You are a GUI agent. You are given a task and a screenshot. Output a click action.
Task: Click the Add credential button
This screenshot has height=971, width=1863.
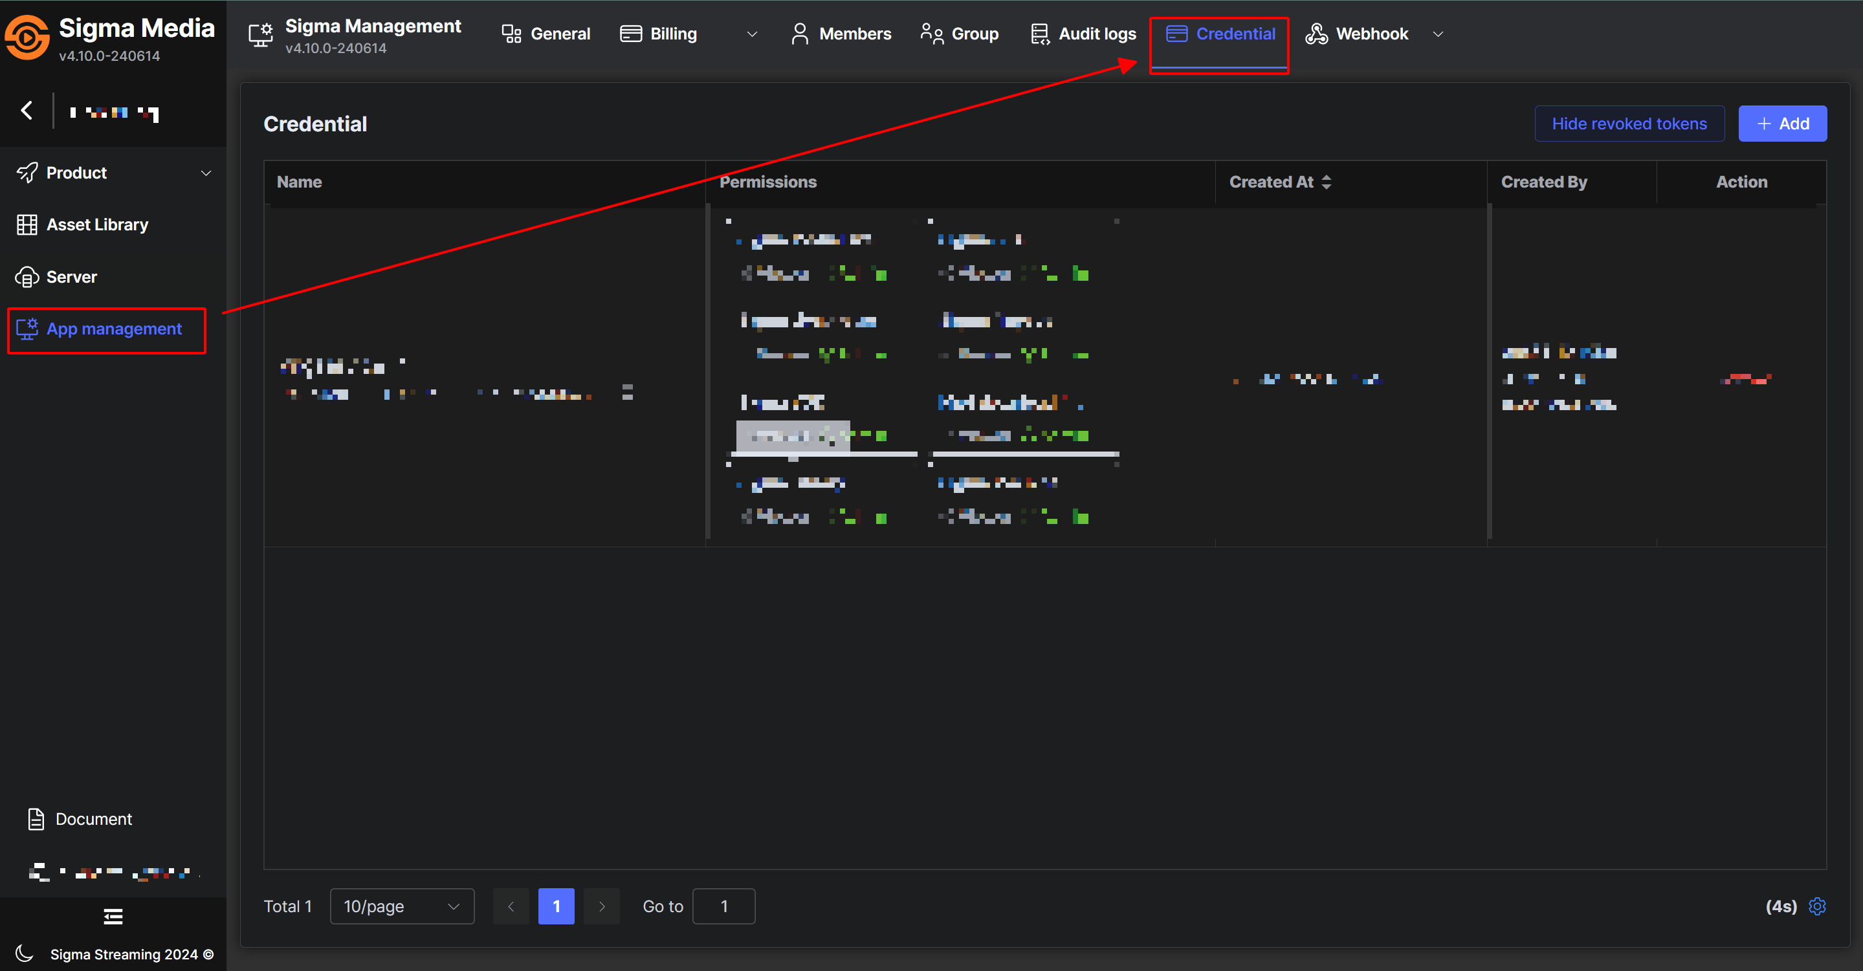tap(1782, 124)
